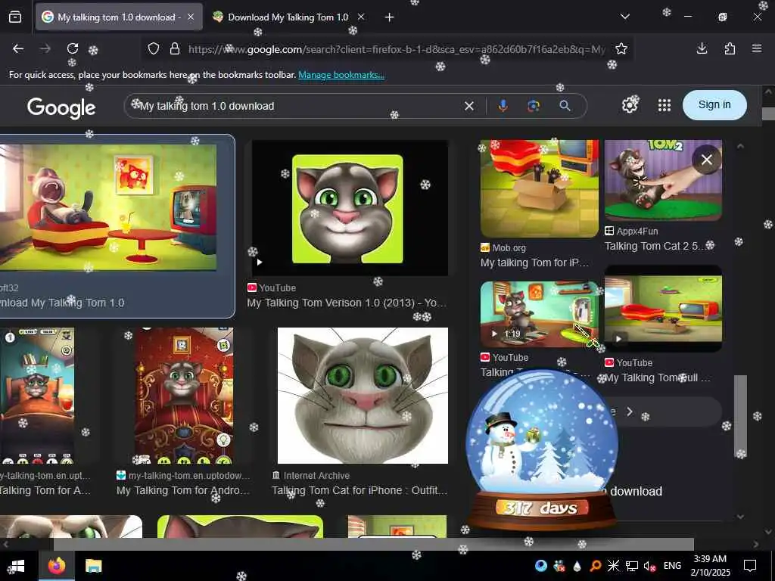775x581 pixels.
Task: Open the Windows notification center
Action: [750, 566]
